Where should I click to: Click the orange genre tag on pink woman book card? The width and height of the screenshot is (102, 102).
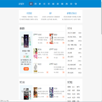pos(47,58)
